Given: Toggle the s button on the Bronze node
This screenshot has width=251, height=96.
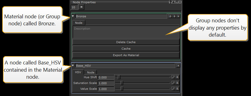Looking at the screenshot, I should pos(174,16).
